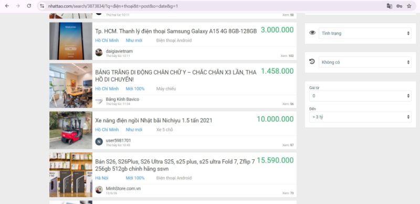Open seller name daigiavietnam
420x204 pixels.
tap(119, 51)
